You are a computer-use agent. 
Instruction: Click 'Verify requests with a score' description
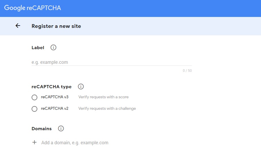click(x=103, y=97)
